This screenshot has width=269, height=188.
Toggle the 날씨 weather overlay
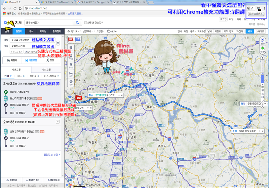point(209,31)
